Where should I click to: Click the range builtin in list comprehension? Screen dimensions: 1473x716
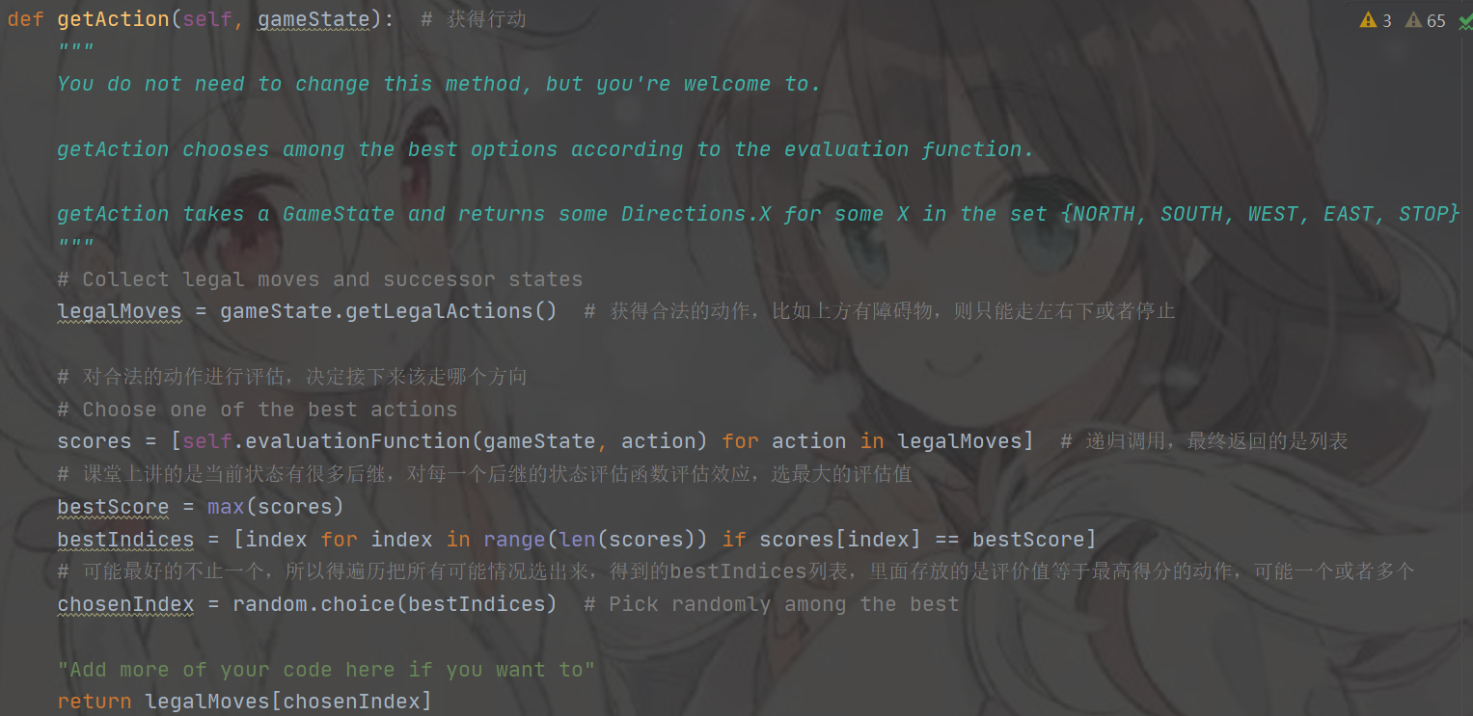[x=514, y=540]
